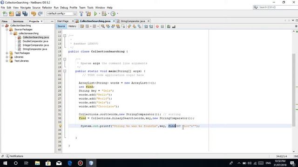Click the Find Next Occurrence icon
298x167 pixels.
point(113,26)
